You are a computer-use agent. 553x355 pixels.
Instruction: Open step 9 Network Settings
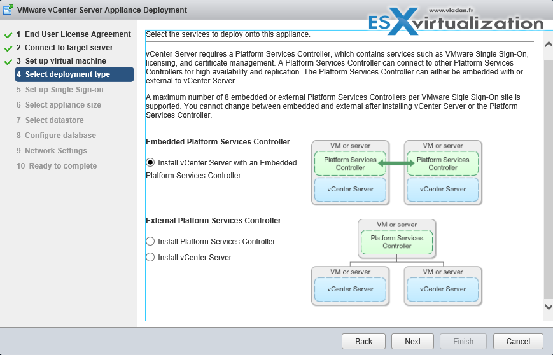pyautogui.click(x=52, y=151)
